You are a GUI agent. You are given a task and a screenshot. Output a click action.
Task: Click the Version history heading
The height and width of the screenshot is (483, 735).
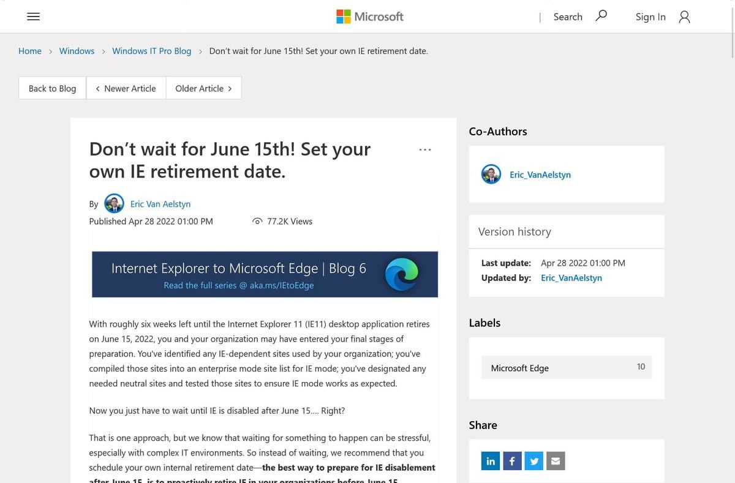pyautogui.click(x=514, y=231)
